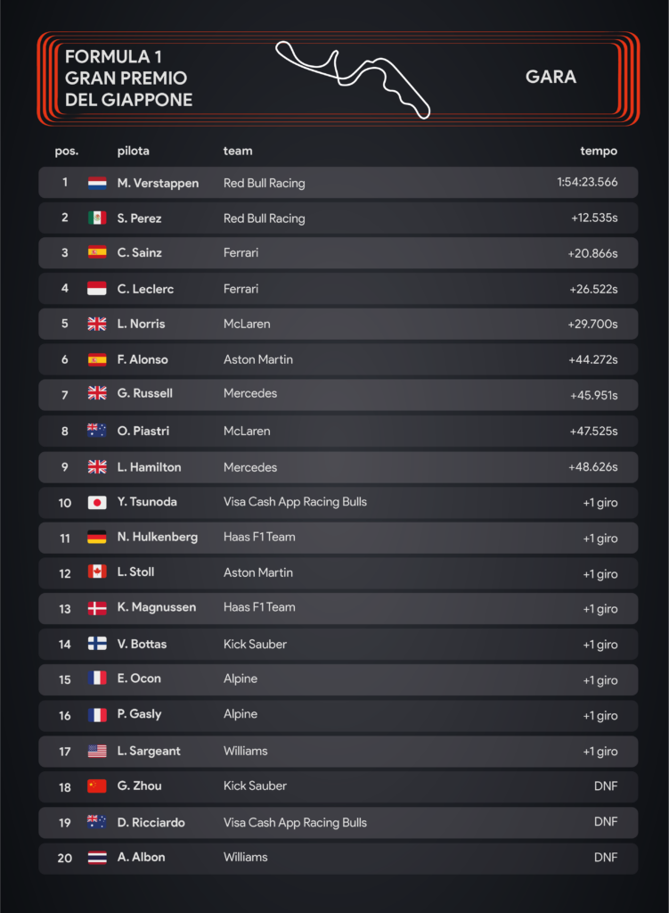Click the pilota column header
Image resolution: width=669 pixels, height=913 pixels.
[x=134, y=151]
